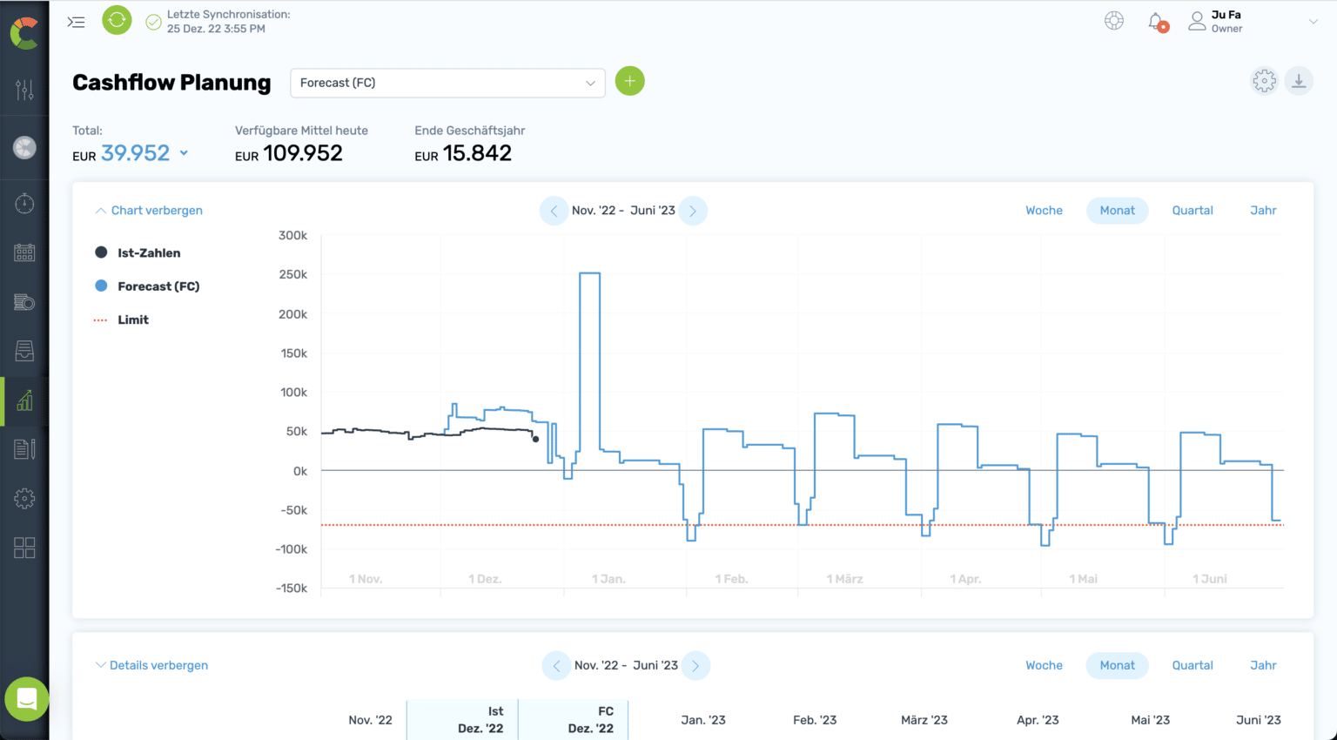The height and width of the screenshot is (740, 1337).
Task: Click the green sync refresh icon
Action: click(117, 21)
